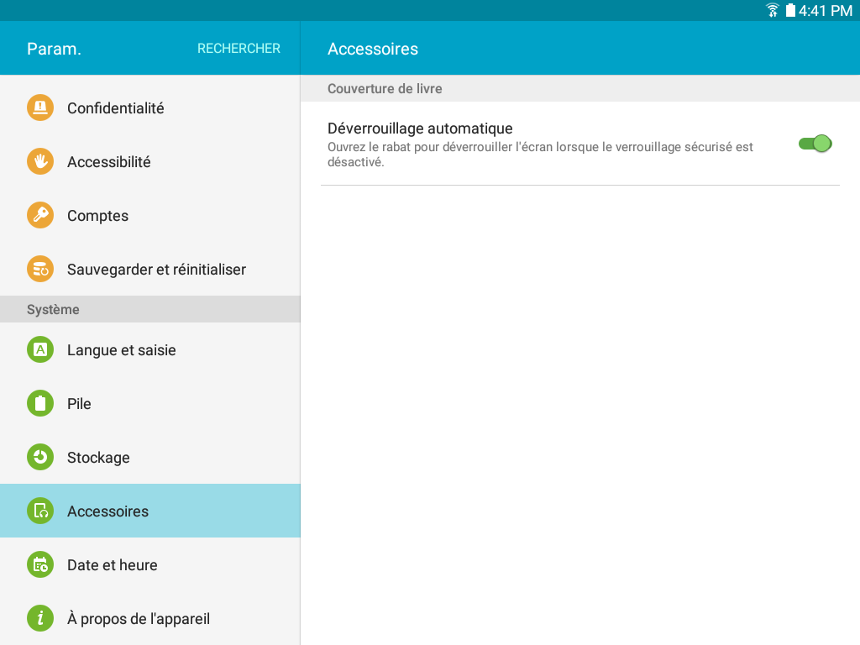Tap the green Pile battery icon
The height and width of the screenshot is (645, 860).
coord(40,403)
